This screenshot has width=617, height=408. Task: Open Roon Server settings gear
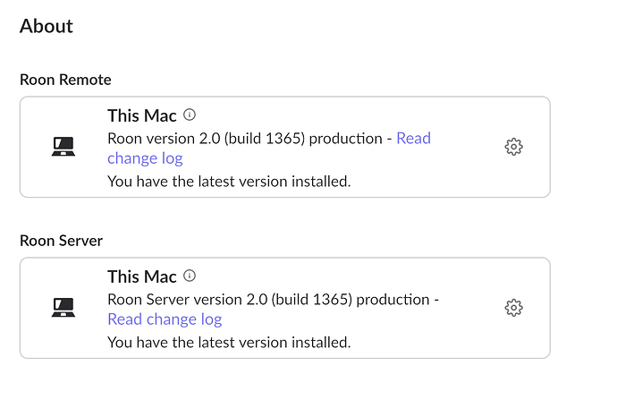513,308
